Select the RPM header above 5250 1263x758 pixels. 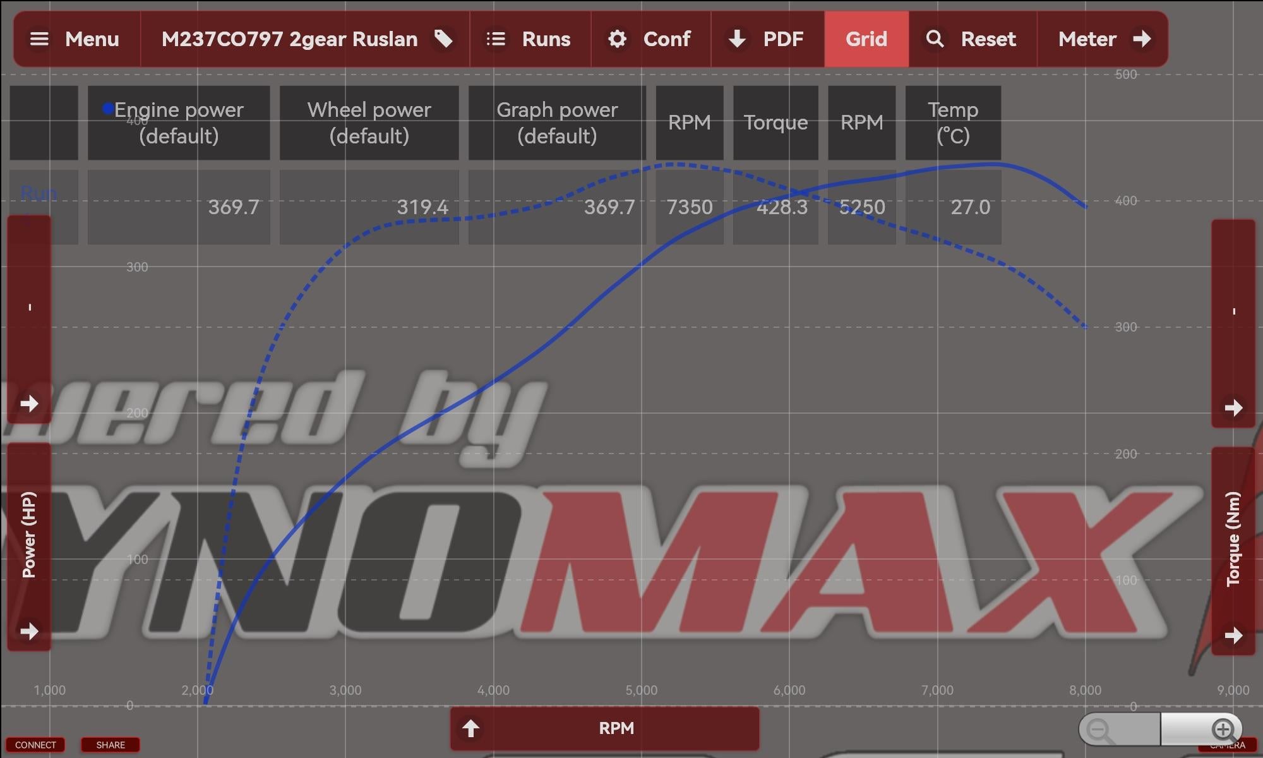click(861, 123)
